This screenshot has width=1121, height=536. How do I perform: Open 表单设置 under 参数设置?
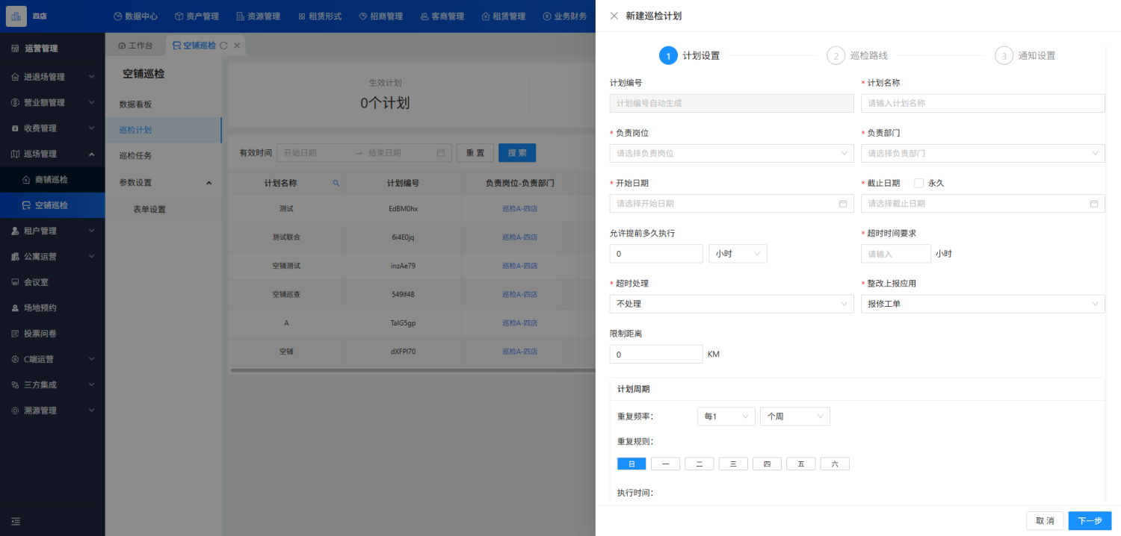164,209
